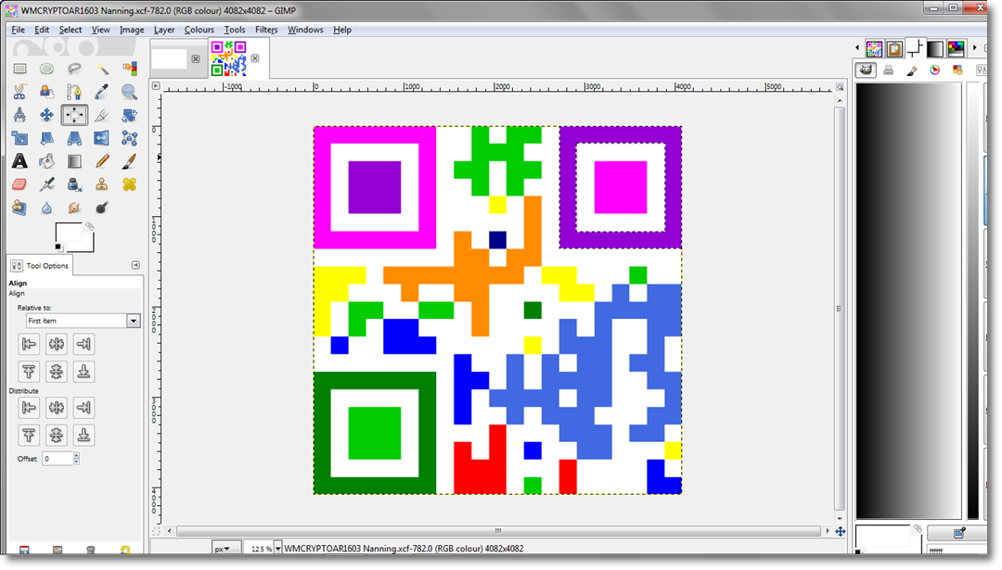Image resolution: width=1002 pixels, height=570 pixels.
Task: Open the Relative to 'First item' dropdown
Action: (x=83, y=321)
